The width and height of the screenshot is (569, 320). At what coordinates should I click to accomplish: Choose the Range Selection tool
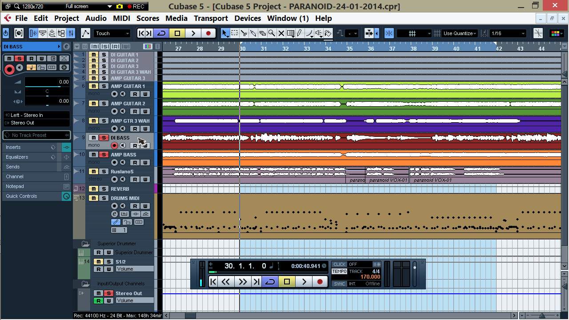[x=234, y=33]
